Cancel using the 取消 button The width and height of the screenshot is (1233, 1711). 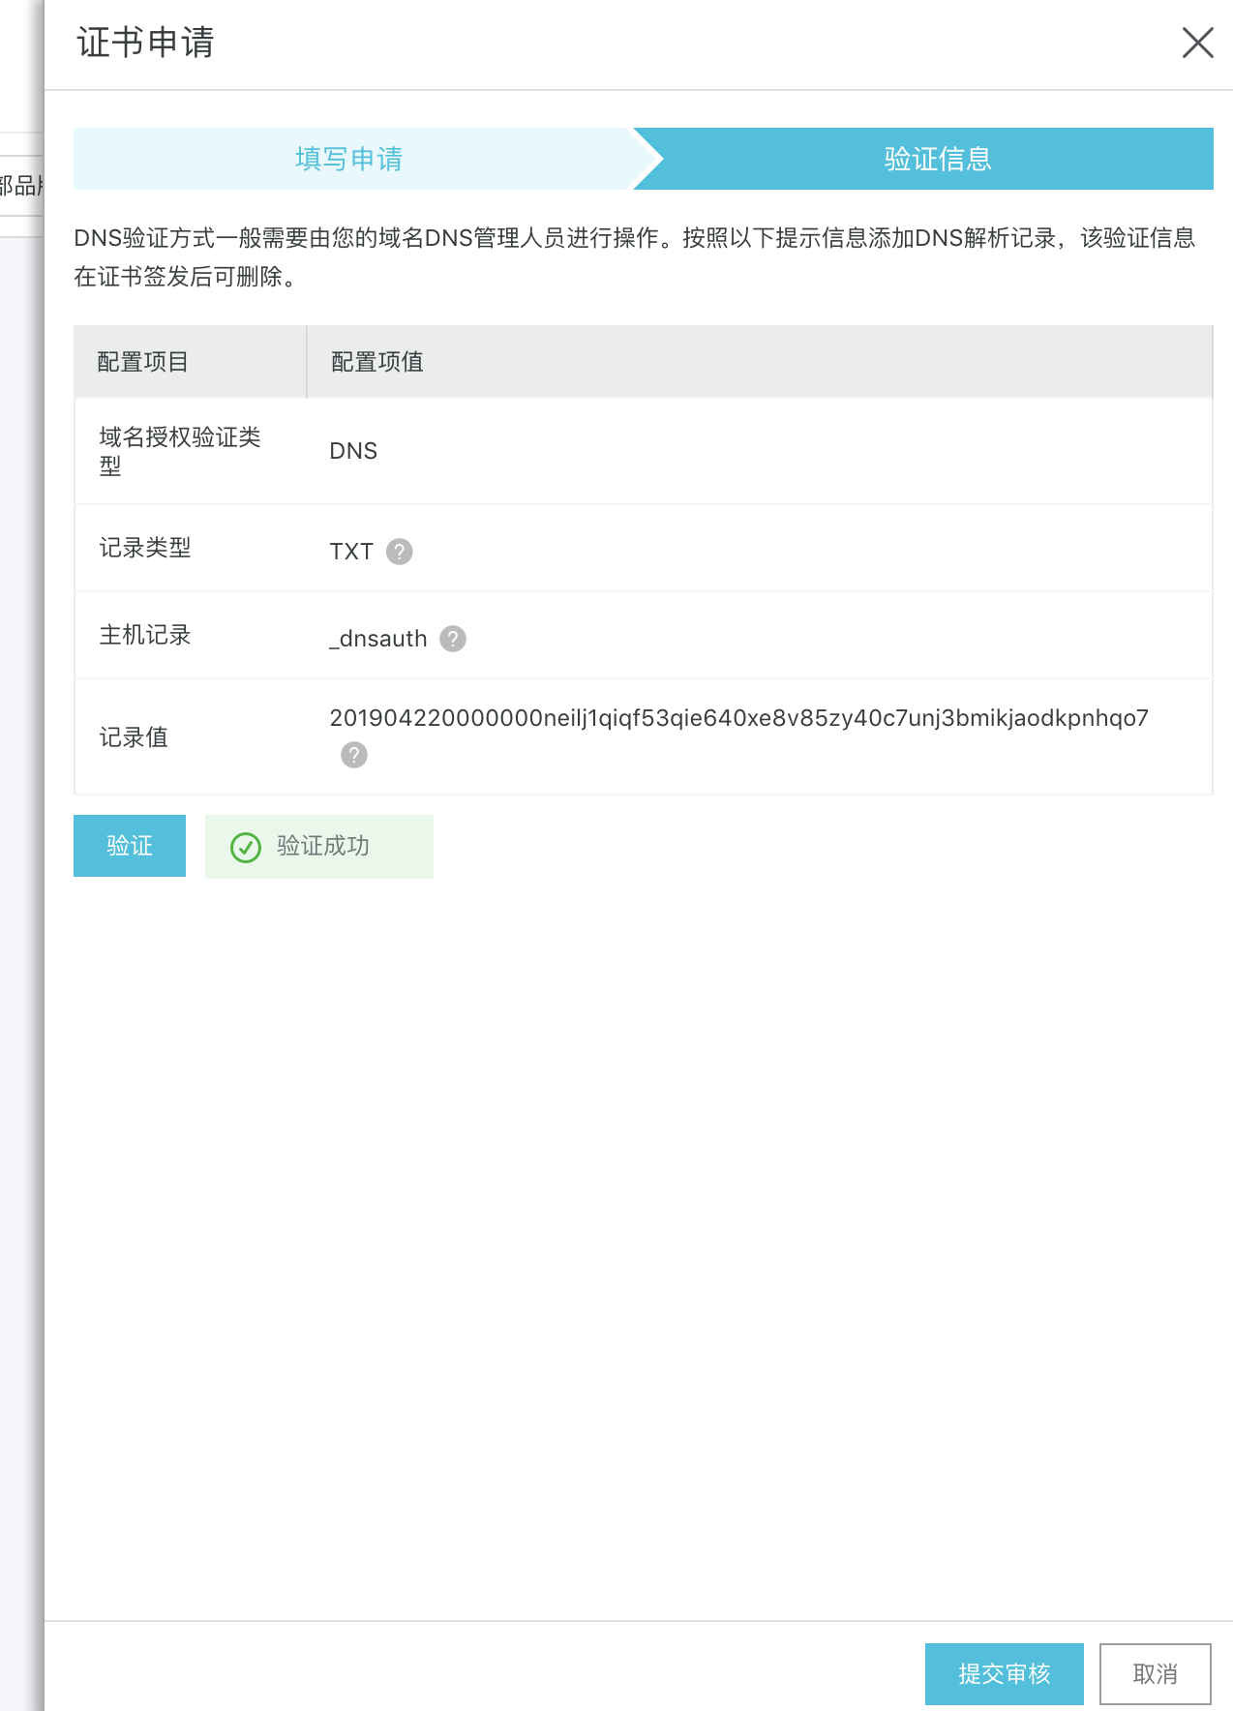point(1155,1673)
